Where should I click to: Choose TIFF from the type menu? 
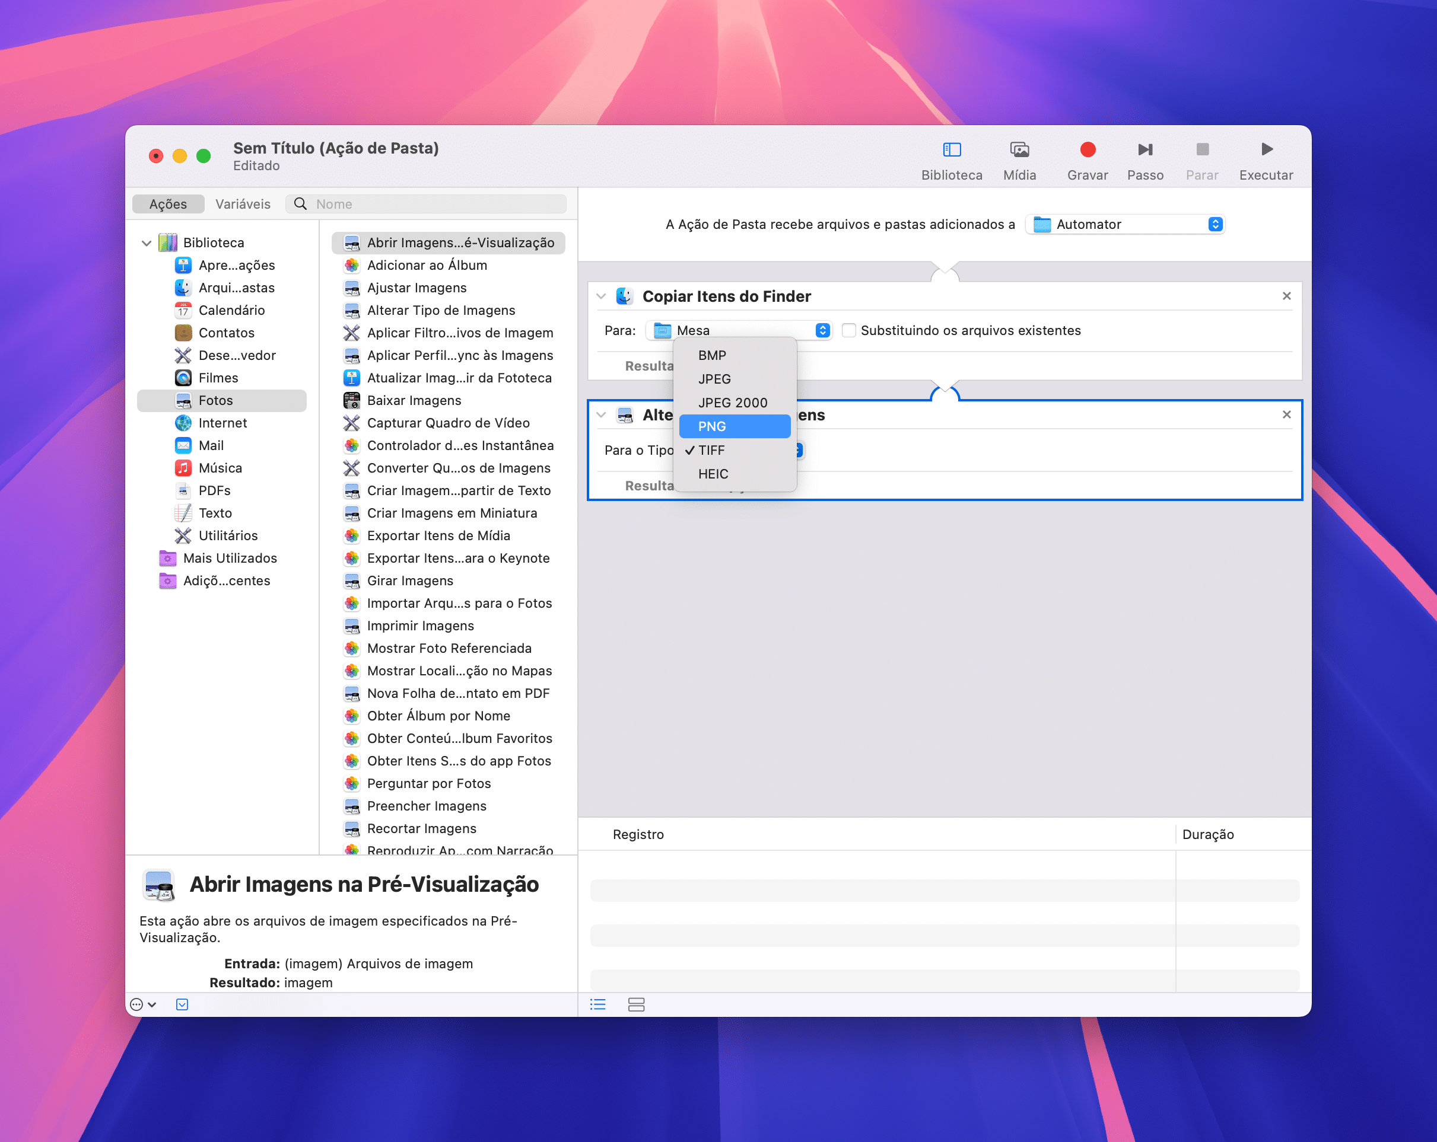(x=735, y=451)
